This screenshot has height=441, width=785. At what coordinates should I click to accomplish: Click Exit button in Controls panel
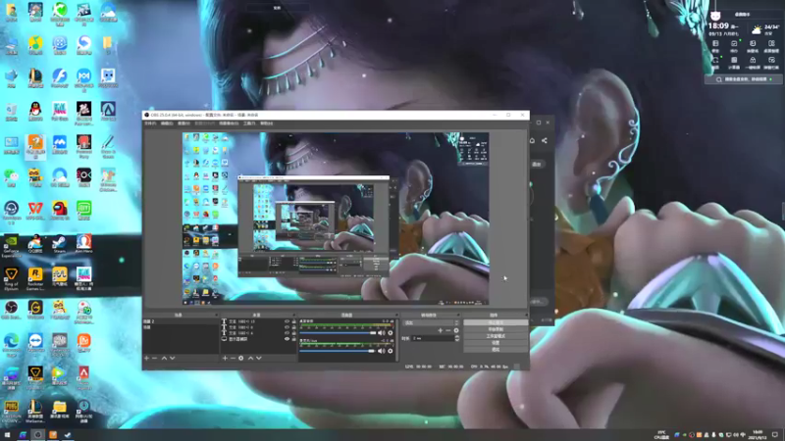pos(496,350)
